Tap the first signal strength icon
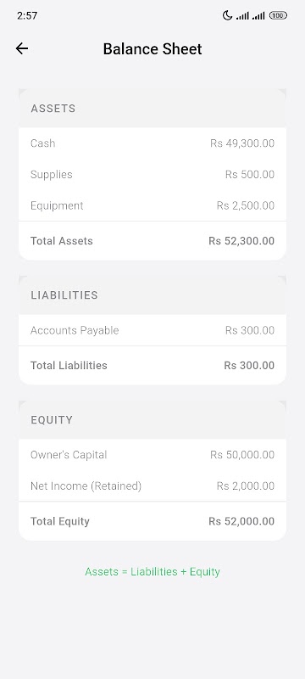The image size is (305, 679). [243, 16]
